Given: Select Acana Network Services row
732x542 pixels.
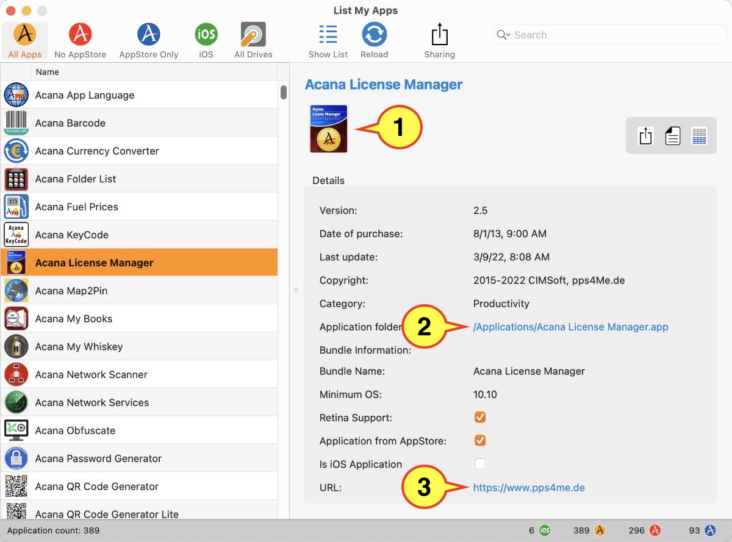Looking at the screenshot, I should 139,403.
